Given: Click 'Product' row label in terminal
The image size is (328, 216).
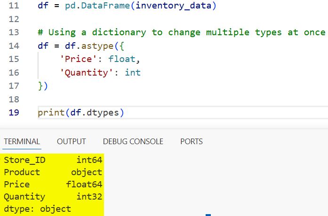Looking at the screenshot, I should click(22, 172).
